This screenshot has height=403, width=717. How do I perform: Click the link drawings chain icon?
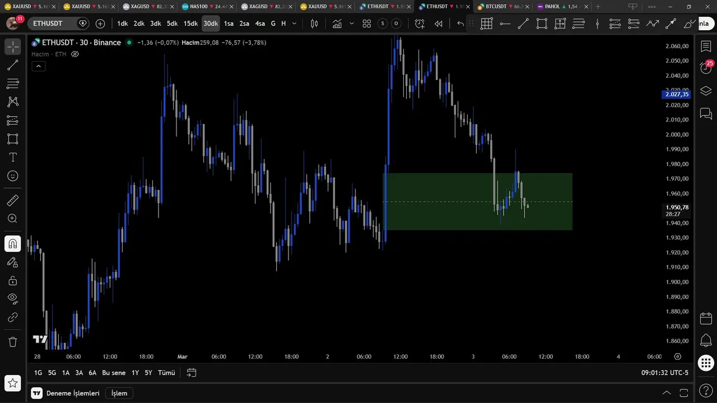[x=12, y=317]
